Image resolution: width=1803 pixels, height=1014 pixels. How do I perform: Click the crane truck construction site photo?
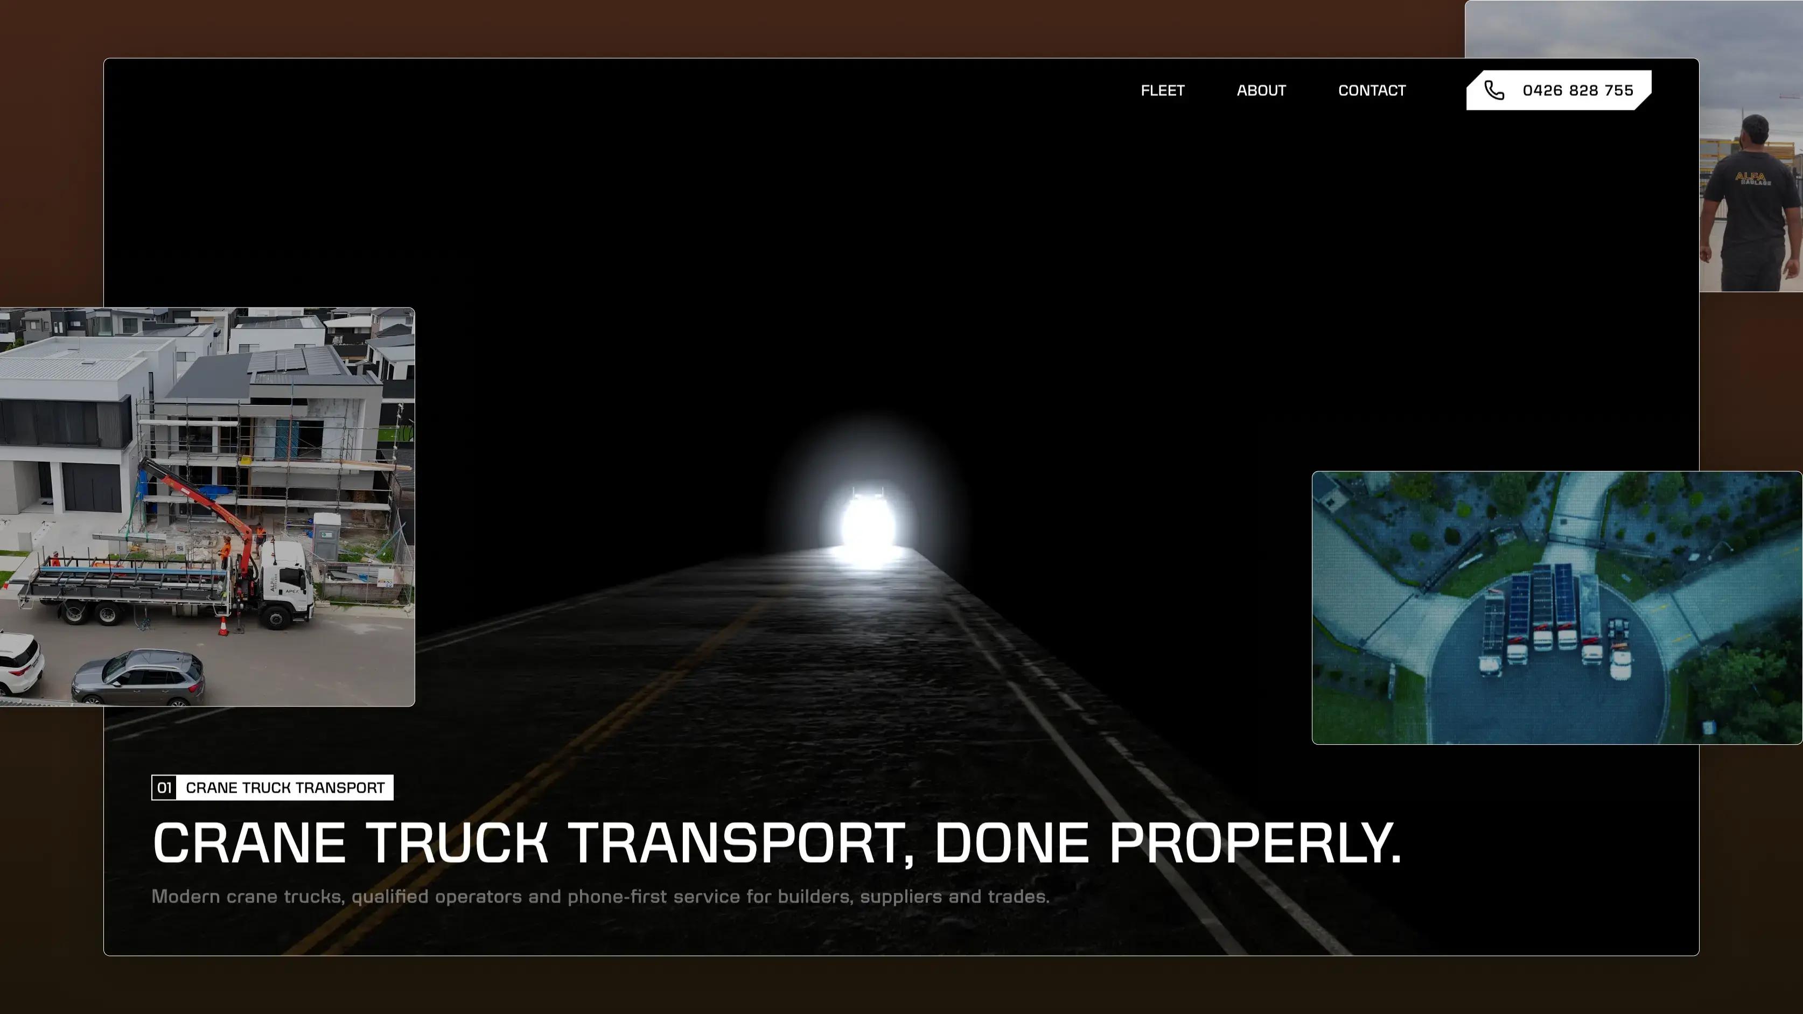[x=207, y=507]
